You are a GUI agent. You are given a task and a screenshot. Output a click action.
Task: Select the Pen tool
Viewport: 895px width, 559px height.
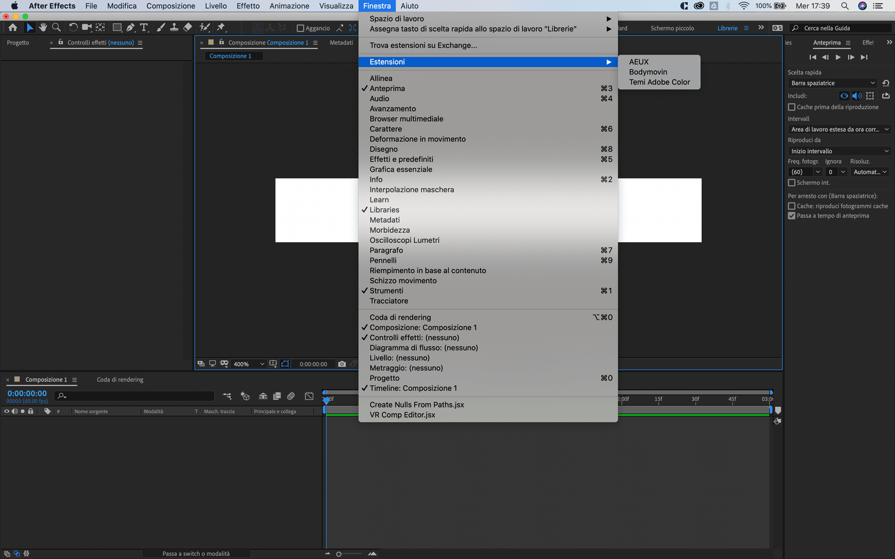click(131, 27)
